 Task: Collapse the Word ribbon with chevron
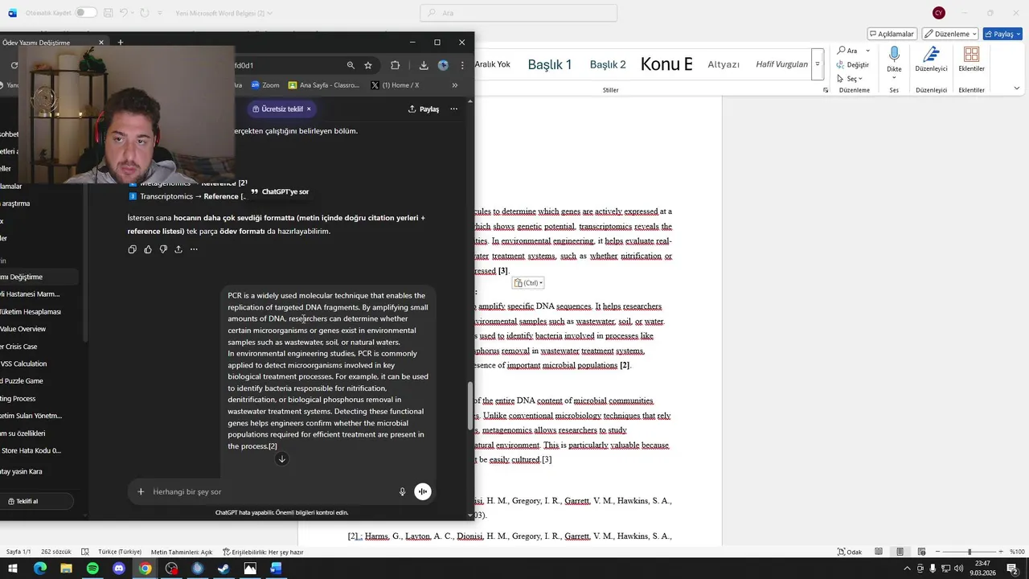pyautogui.click(x=1016, y=88)
